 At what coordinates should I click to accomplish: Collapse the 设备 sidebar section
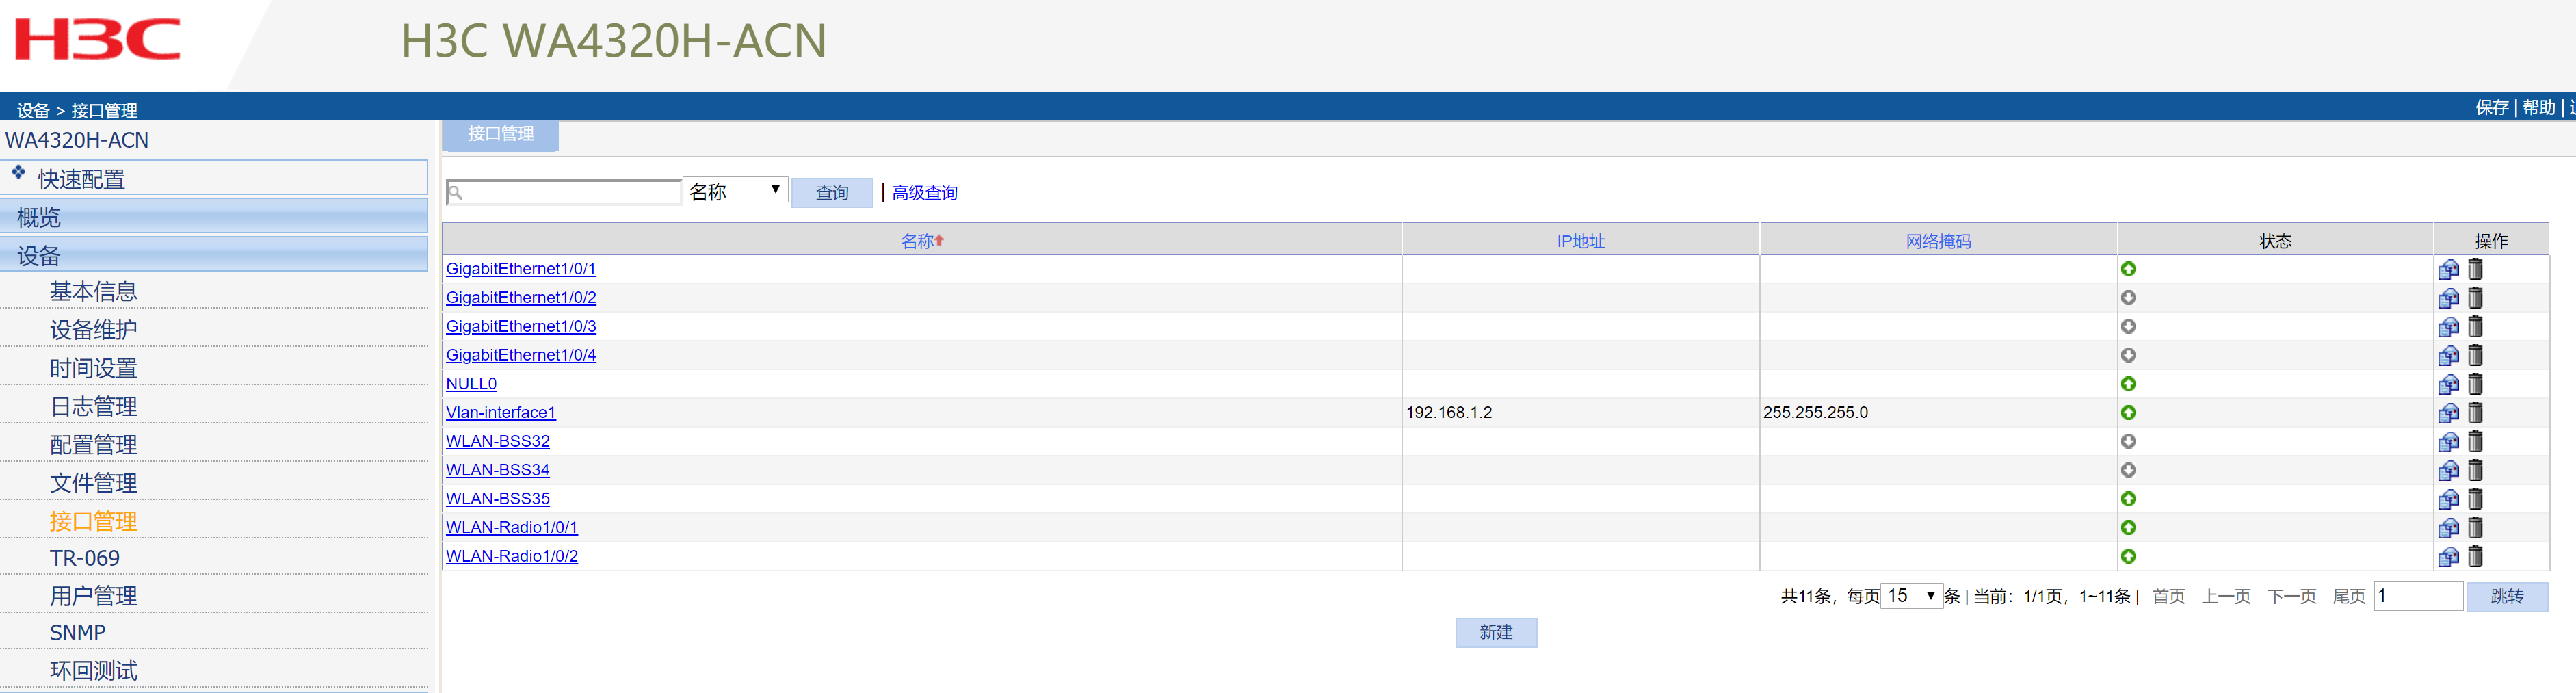pyautogui.click(x=214, y=255)
